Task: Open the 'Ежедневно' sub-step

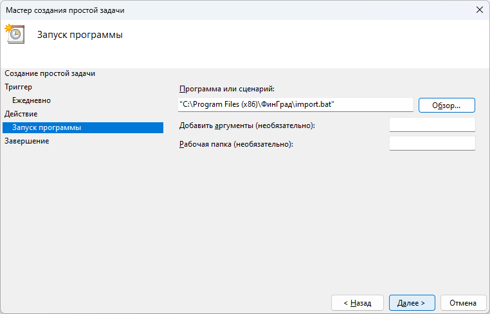Action: (32, 100)
